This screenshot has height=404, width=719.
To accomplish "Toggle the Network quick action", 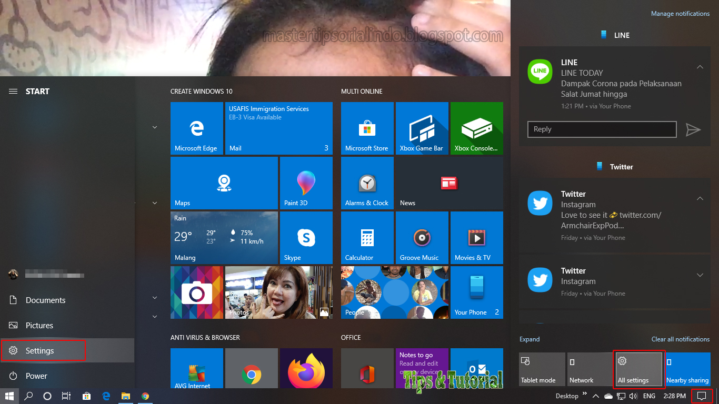I will pos(591,369).
